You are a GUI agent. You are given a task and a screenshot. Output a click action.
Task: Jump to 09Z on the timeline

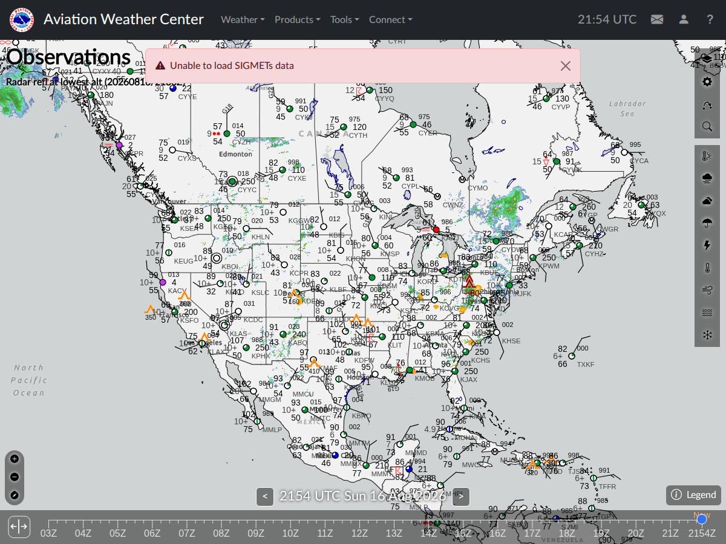(256, 533)
